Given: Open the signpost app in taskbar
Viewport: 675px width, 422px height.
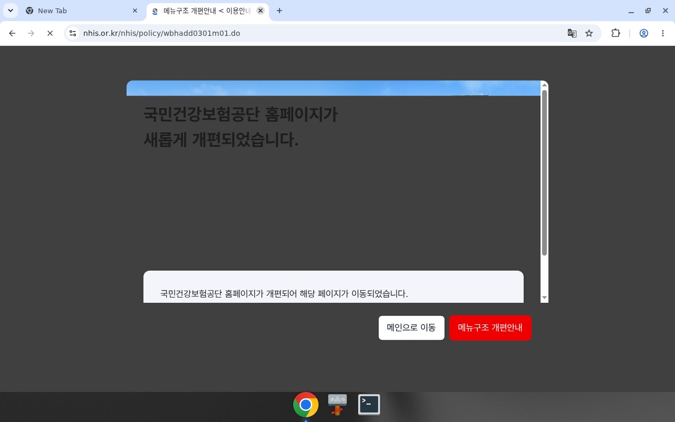Looking at the screenshot, I should pos(337,405).
